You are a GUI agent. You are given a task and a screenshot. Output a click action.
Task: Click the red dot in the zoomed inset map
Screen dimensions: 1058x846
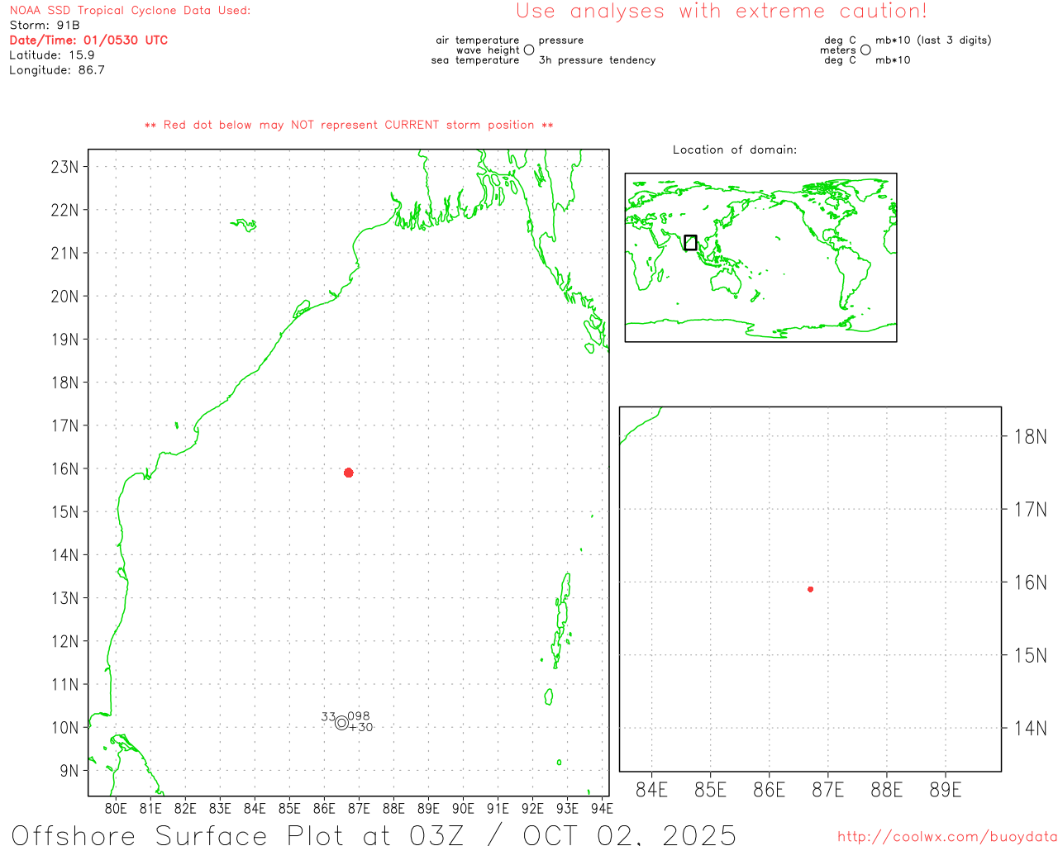click(x=810, y=589)
